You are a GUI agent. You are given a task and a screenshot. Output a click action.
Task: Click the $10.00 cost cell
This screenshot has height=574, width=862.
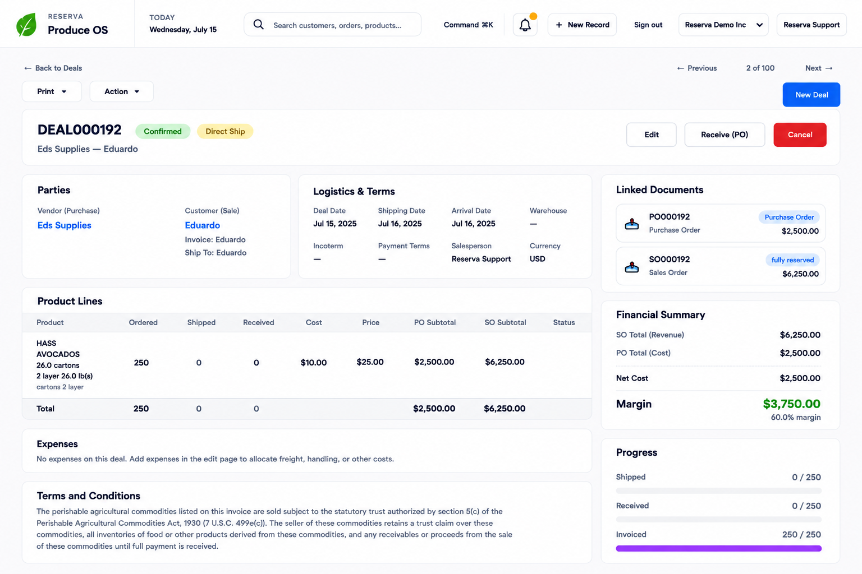pyautogui.click(x=313, y=363)
